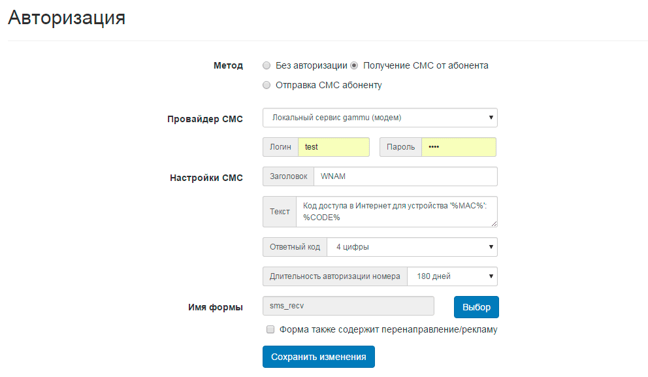Screen dimensions: 648x377
Task: Click the 'Пароль' password field
Action: pyautogui.click(x=458, y=147)
